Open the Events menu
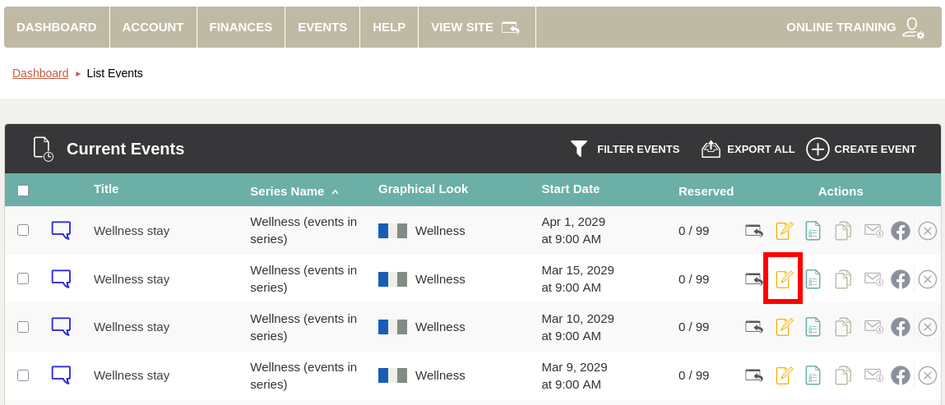The image size is (945, 405). (322, 27)
